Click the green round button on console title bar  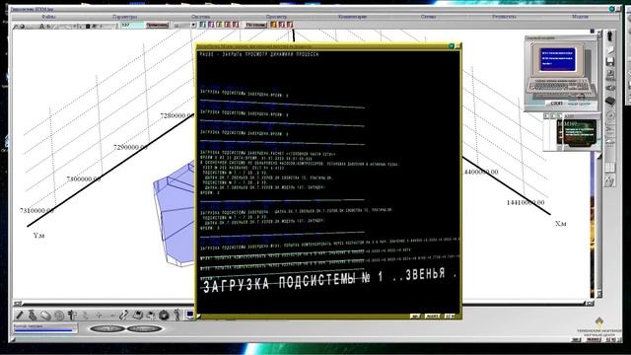coord(452,46)
